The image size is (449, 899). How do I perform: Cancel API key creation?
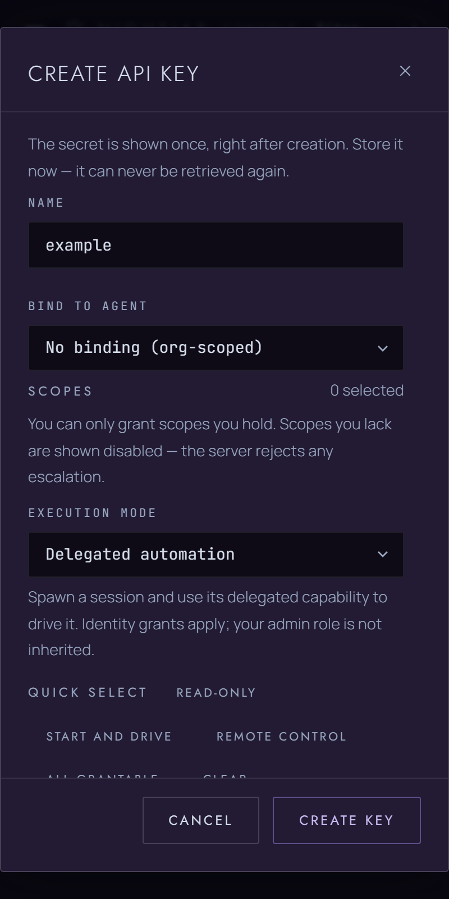(x=201, y=820)
